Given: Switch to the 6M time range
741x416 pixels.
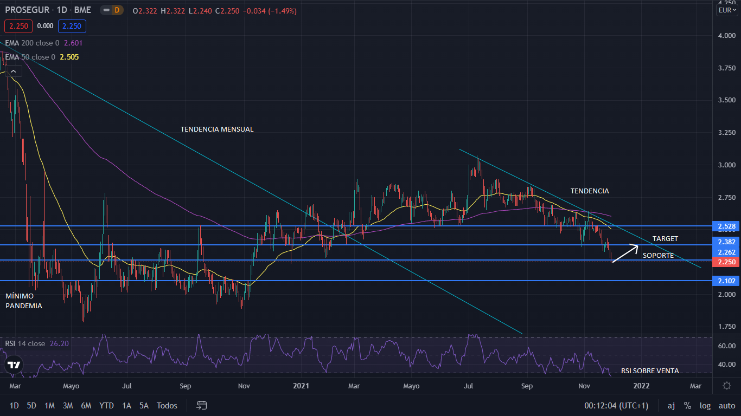Looking at the screenshot, I should tap(86, 406).
